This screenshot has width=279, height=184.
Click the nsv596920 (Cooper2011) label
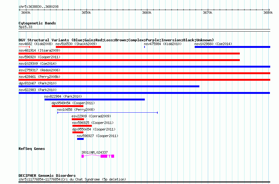39,57
